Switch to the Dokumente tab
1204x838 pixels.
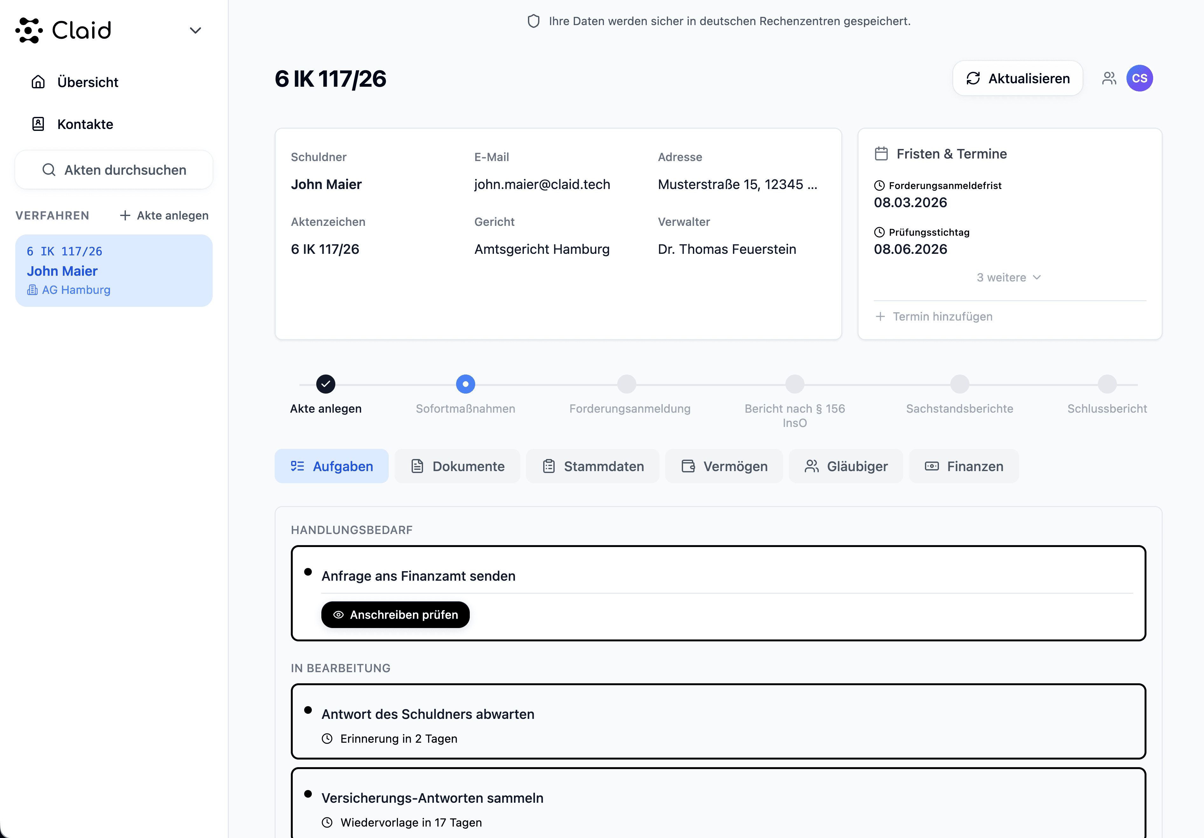[x=457, y=466]
